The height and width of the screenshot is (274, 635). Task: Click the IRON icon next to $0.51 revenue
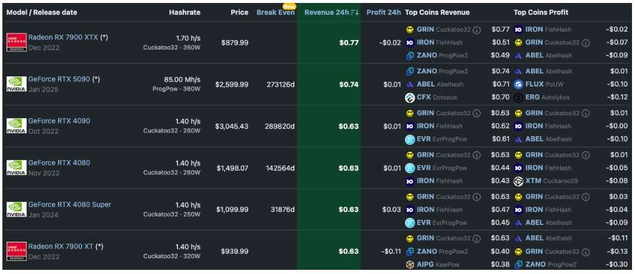pyautogui.click(x=410, y=42)
